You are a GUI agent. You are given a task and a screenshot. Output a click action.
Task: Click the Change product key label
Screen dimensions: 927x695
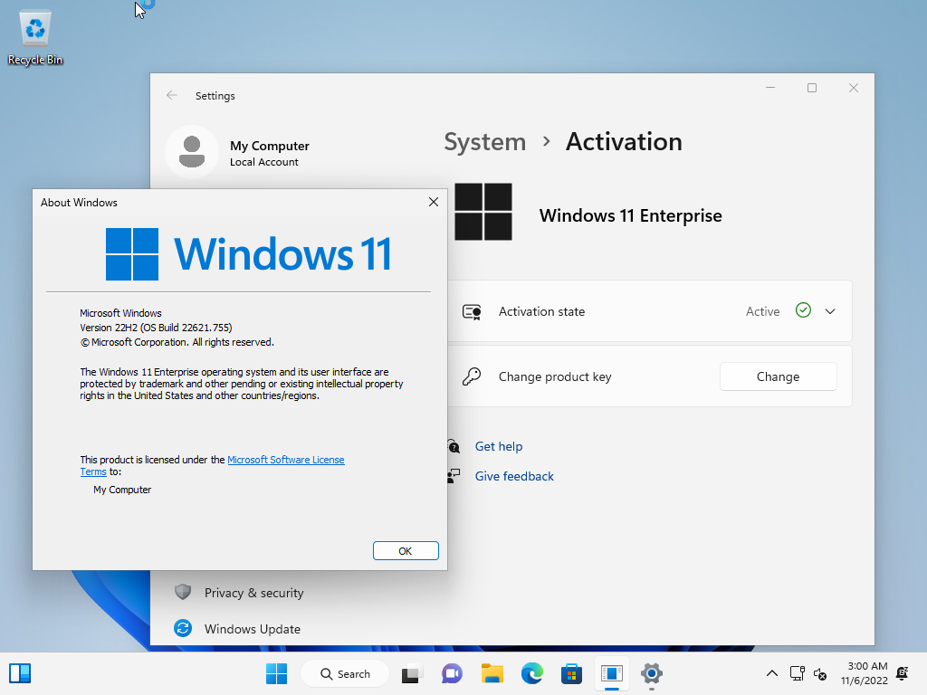click(x=555, y=376)
